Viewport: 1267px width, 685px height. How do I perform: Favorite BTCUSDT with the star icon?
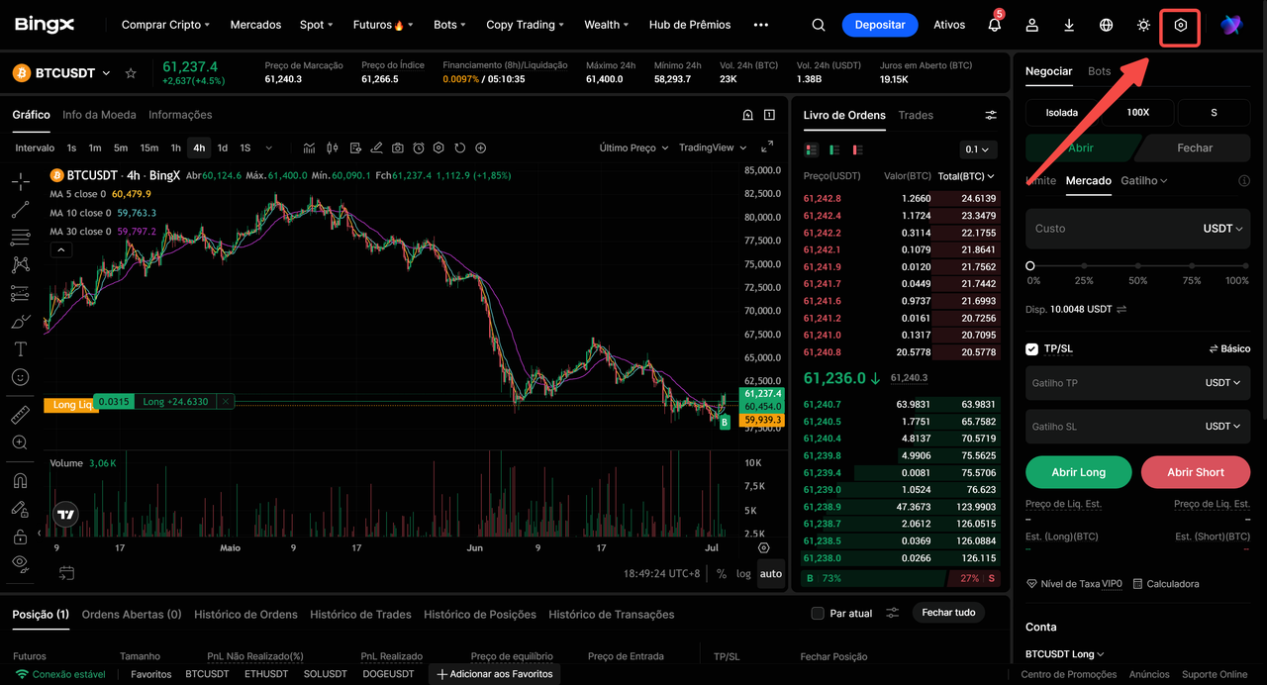pyautogui.click(x=131, y=73)
